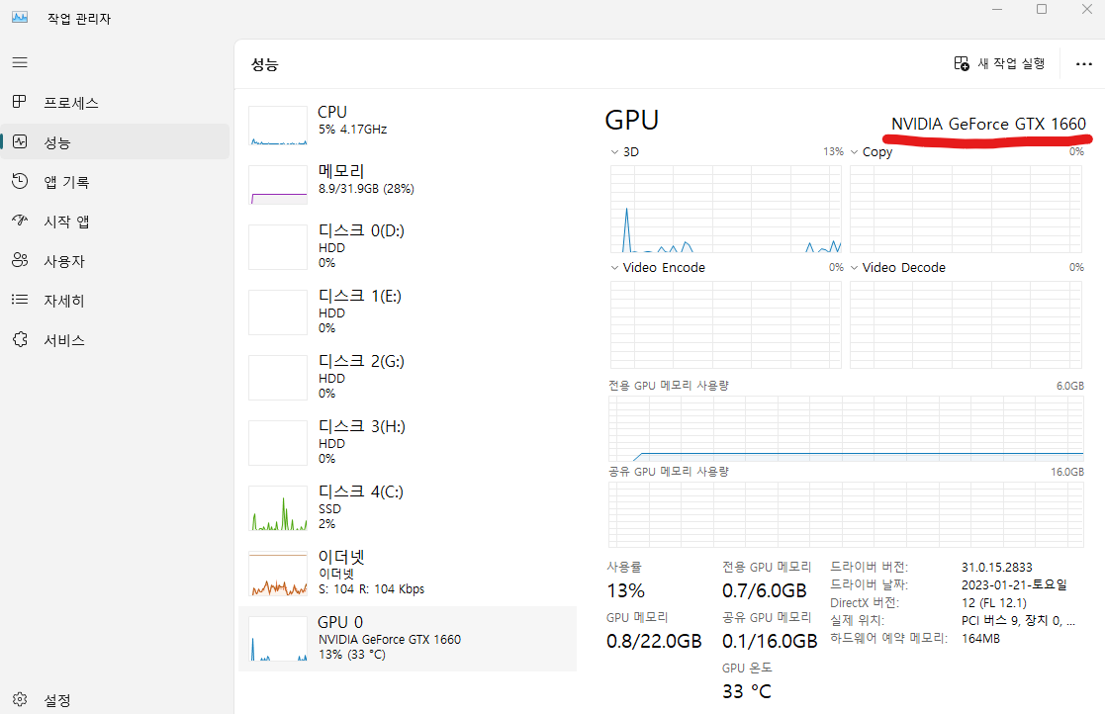
Task: Click the 0.7/6.0GB dedicated memory value
Action: point(764,590)
